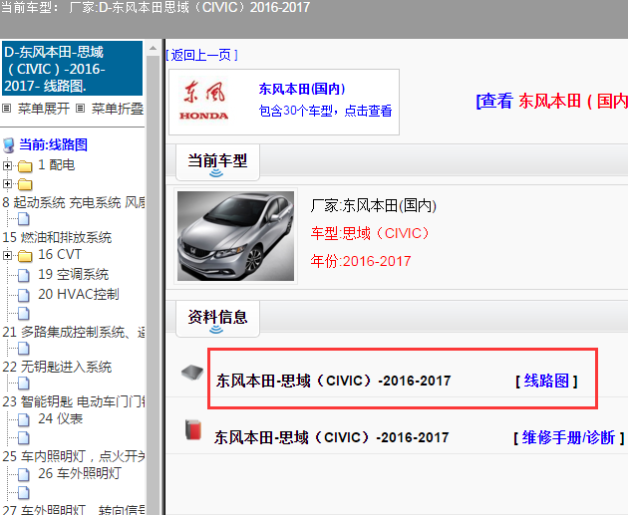Click 查看 东风本田 link at top right
The image size is (628, 515).
click(x=552, y=101)
